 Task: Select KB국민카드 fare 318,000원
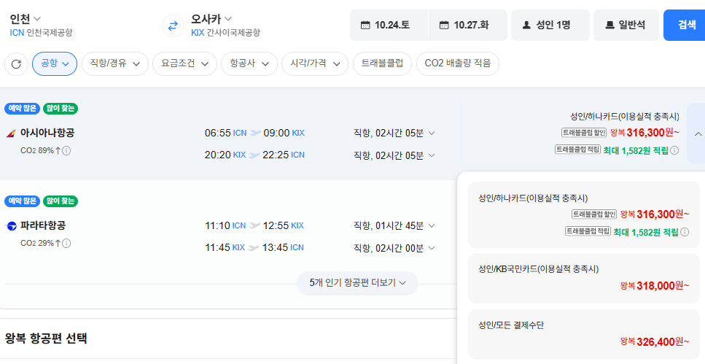(583, 278)
